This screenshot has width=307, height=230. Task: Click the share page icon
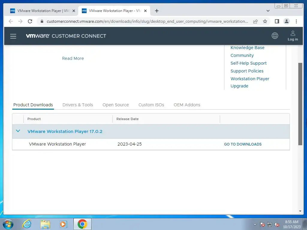[x=255, y=21]
